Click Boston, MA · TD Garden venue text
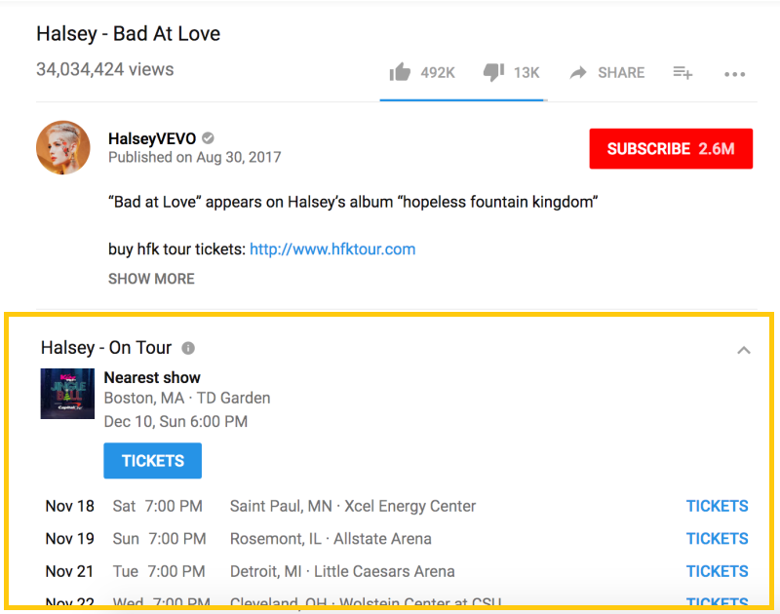This screenshot has height=614, width=780. coord(187,399)
